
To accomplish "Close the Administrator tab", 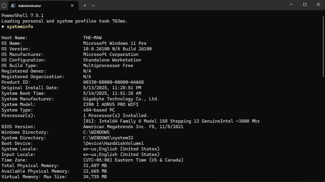I will [x=72, y=5].
